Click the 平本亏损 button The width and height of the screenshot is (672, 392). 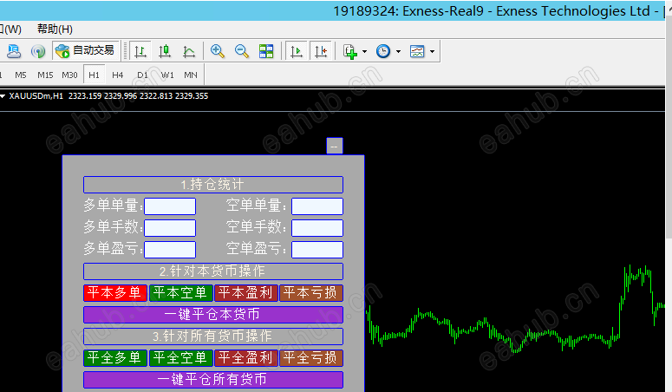point(311,293)
